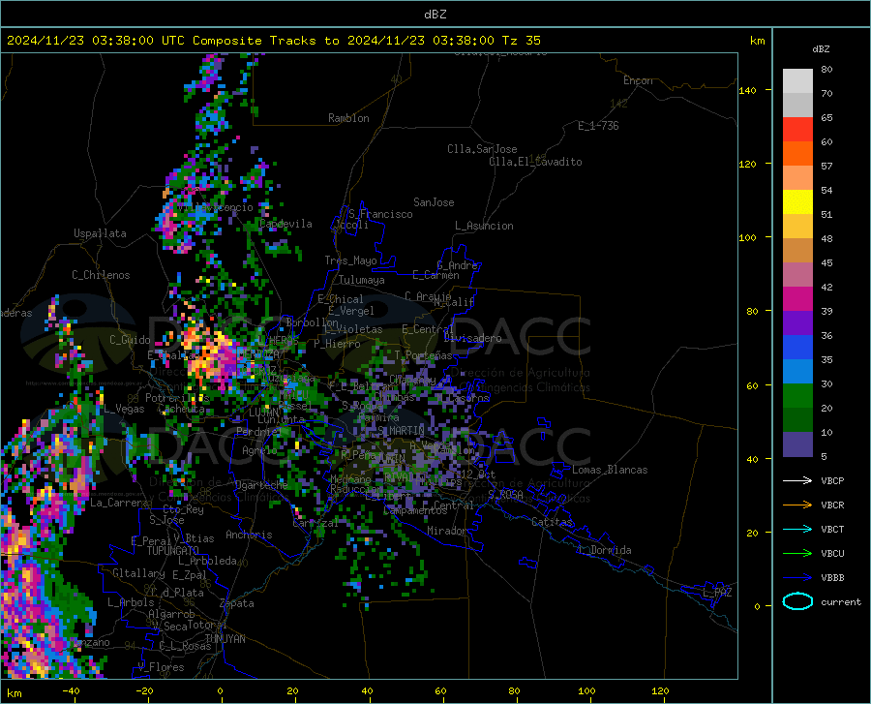Click the Tres_Mayo label
Image resolution: width=871 pixels, height=704 pixels.
(x=350, y=260)
